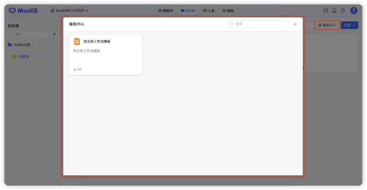Open the GitHub icon link
Screen dimensions: 367x190
(326, 11)
